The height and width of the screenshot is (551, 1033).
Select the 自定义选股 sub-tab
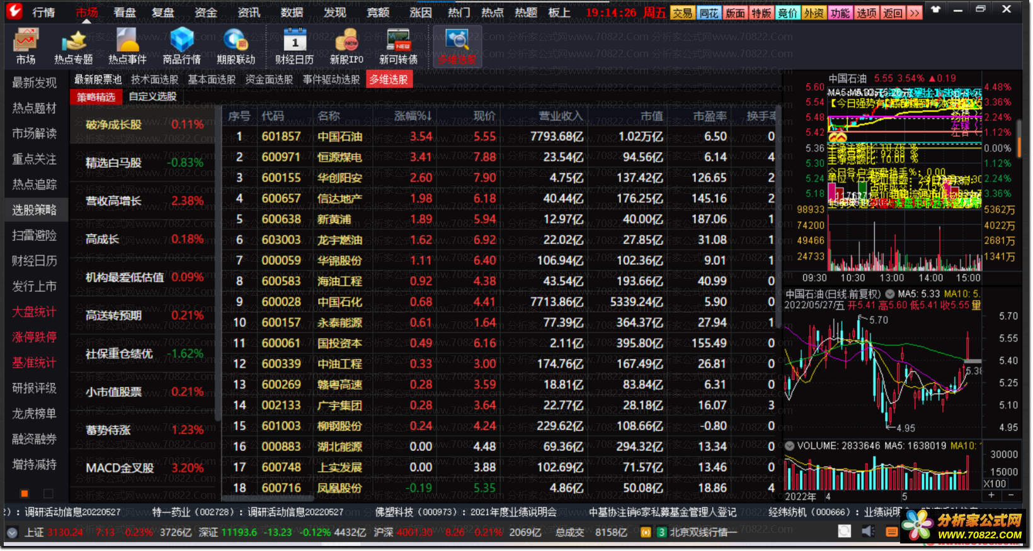click(x=152, y=96)
